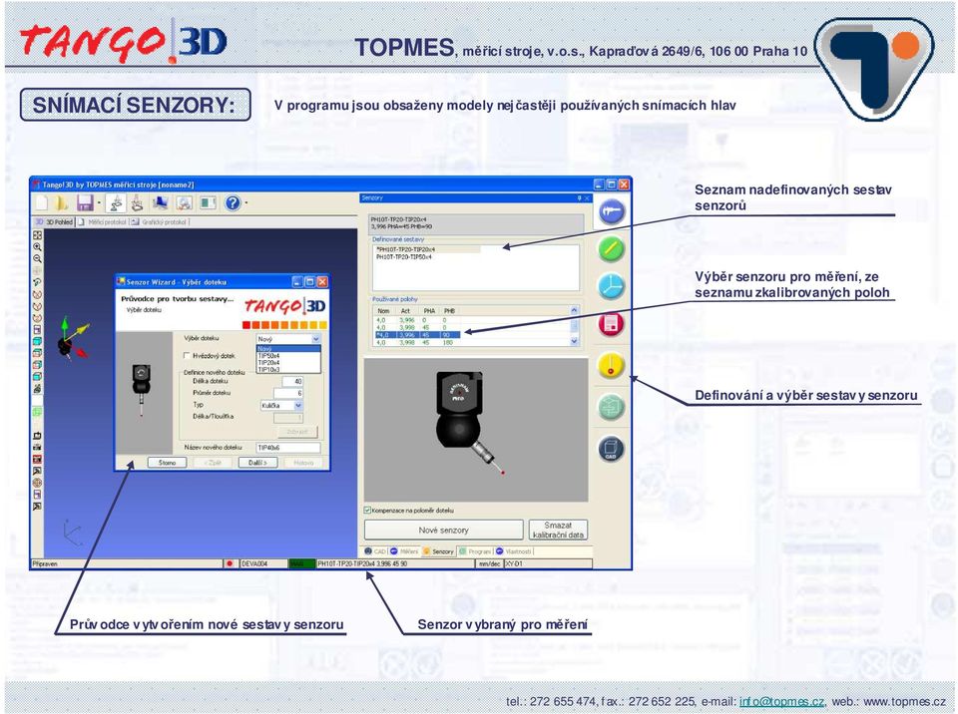The height and width of the screenshot is (714, 958).
Task: Select the highlighted measuring machine toolbar icon
Action: pyautogui.click(x=116, y=202)
